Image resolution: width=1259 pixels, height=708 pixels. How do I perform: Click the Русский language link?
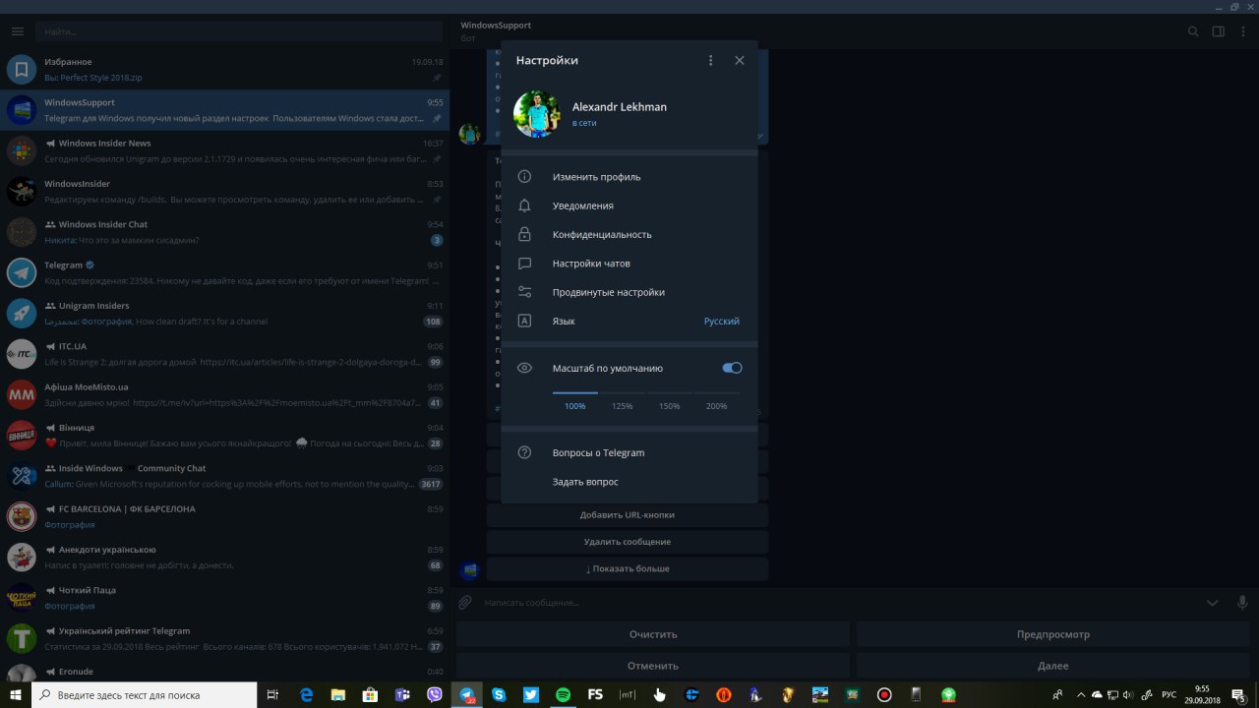point(721,322)
